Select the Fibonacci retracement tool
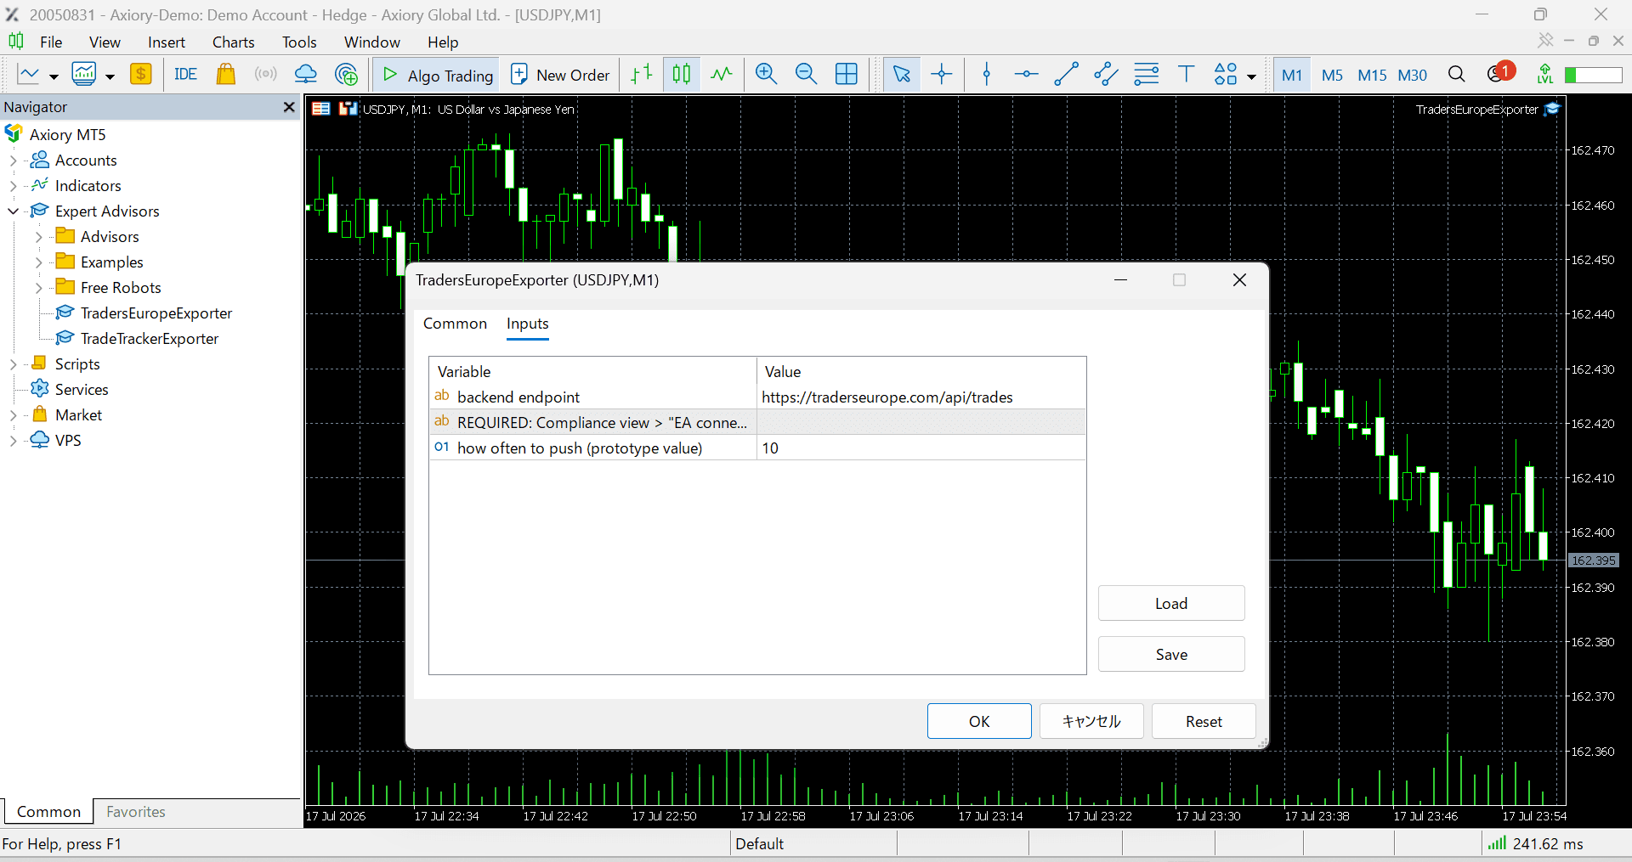This screenshot has width=1632, height=862. pos(1147,75)
